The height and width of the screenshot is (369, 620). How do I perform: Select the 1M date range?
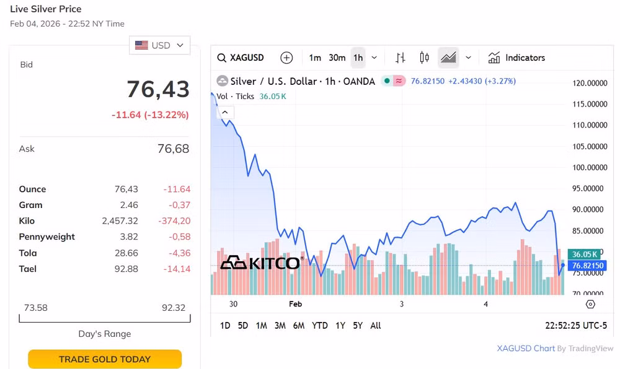(x=262, y=326)
